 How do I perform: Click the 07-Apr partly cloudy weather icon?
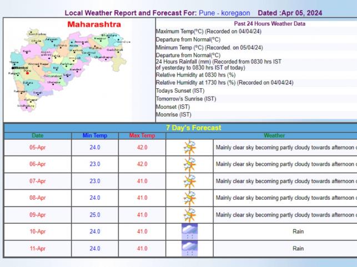tap(189, 181)
